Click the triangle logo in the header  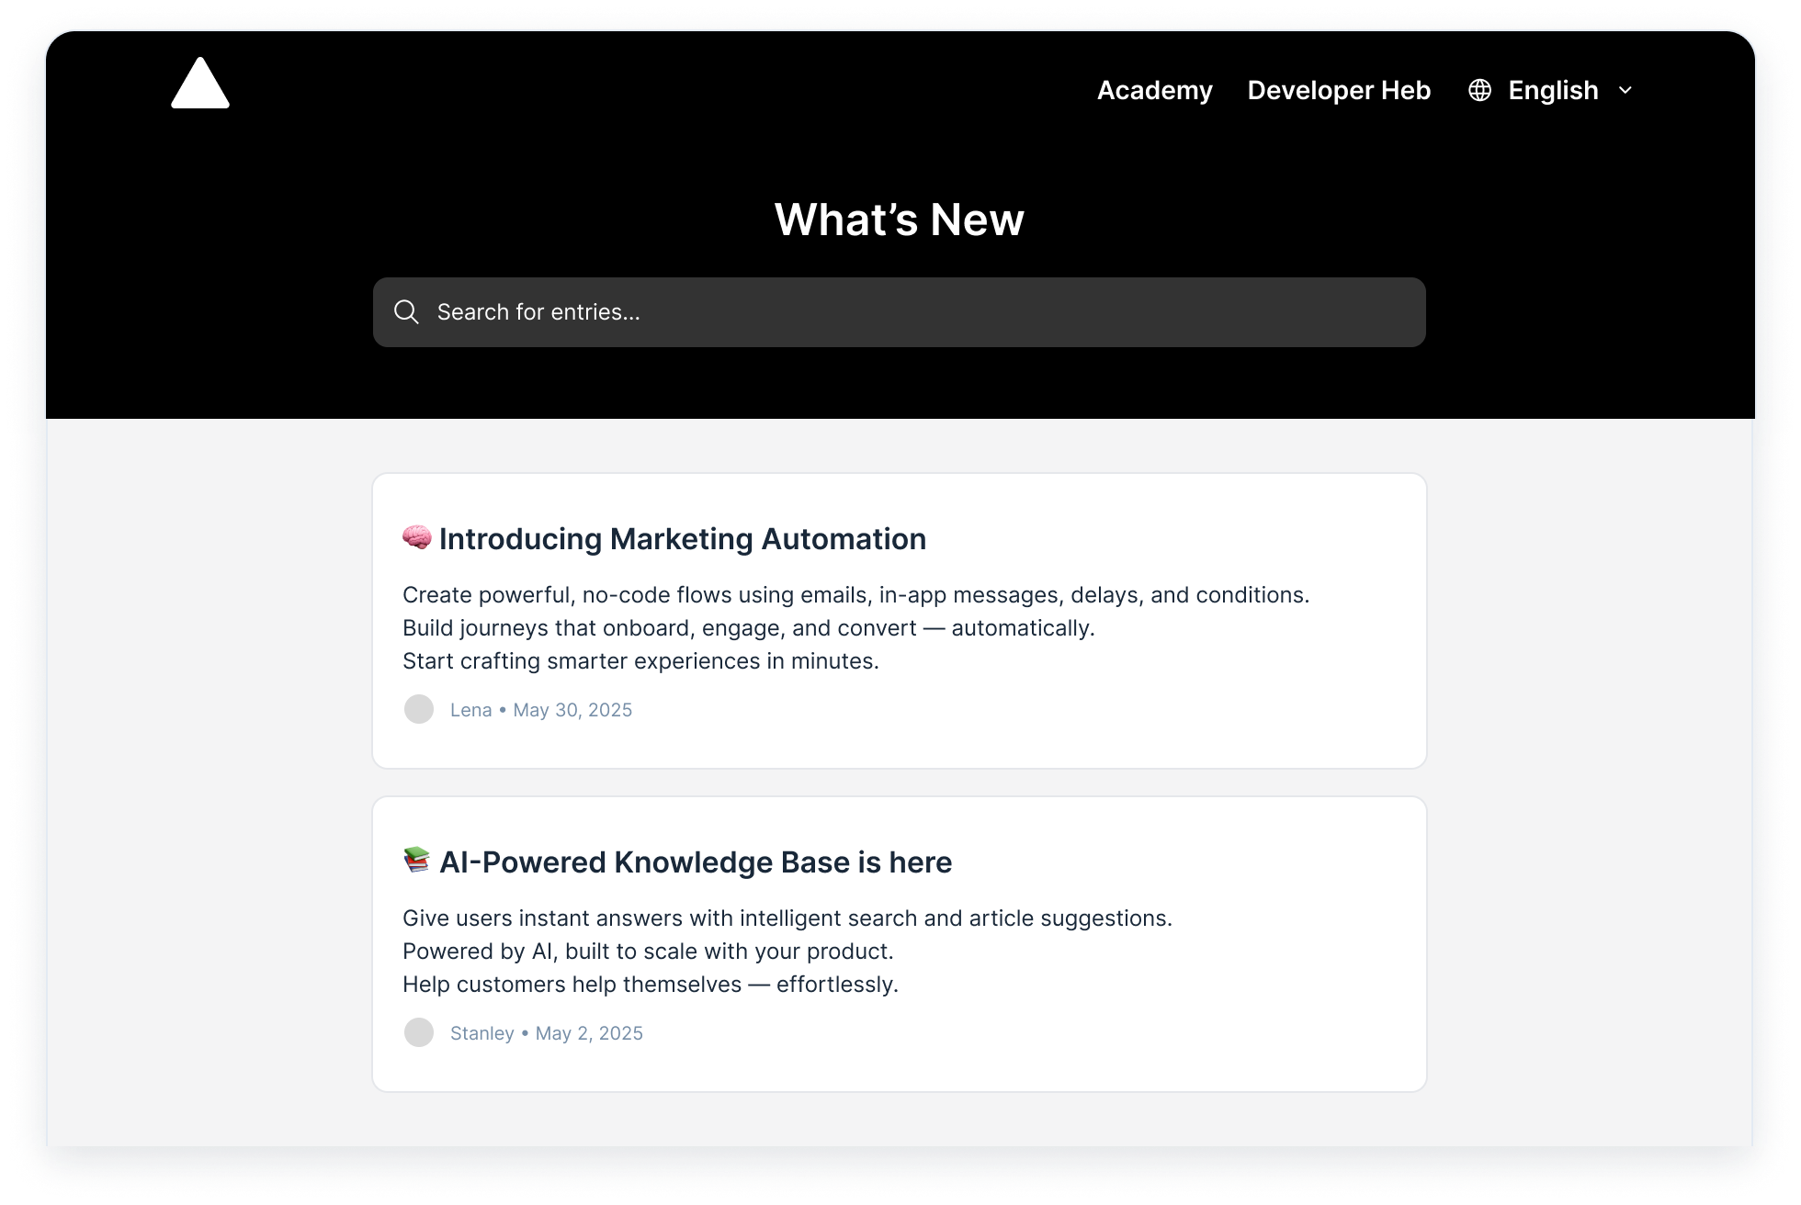click(x=200, y=84)
